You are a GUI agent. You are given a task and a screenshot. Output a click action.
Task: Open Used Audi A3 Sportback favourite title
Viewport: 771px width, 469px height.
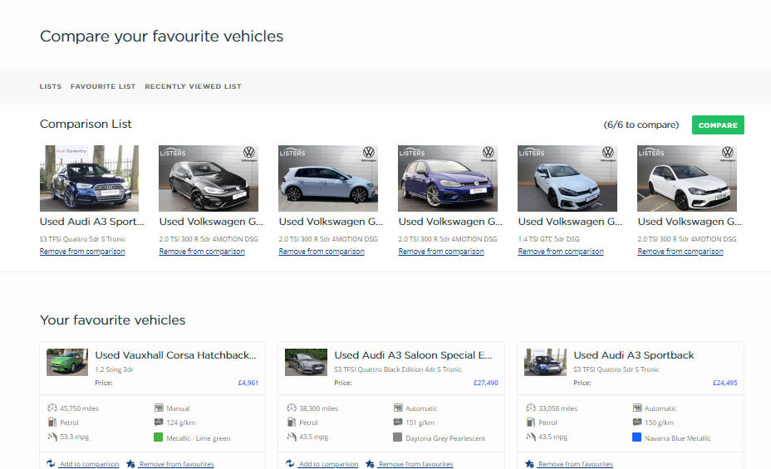tap(633, 355)
